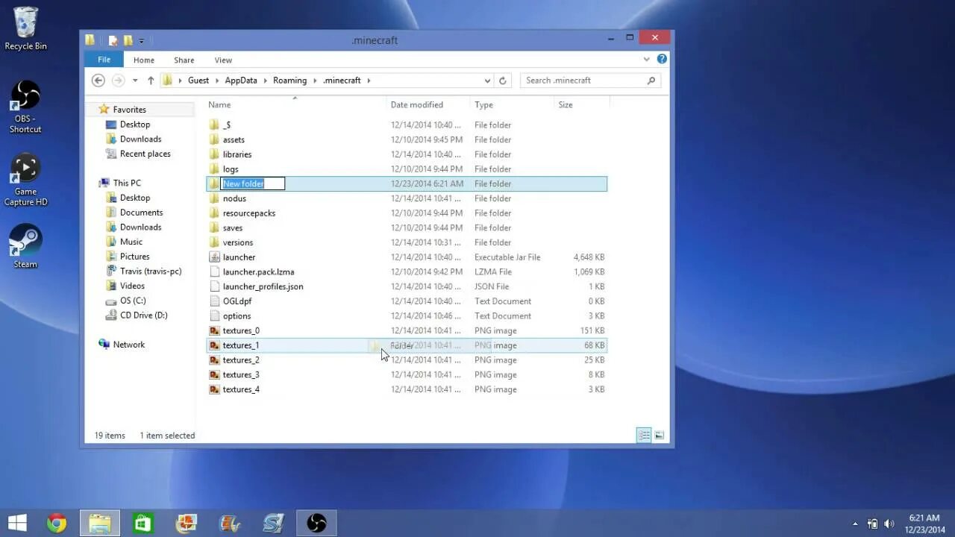Screen dimensions: 955x537
Task: Click the Forward navigation arrow
Action: point(118,81)
